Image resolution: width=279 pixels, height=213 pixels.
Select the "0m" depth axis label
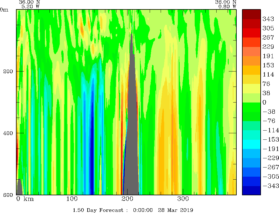pyautogui.click(x=4, y=9)
